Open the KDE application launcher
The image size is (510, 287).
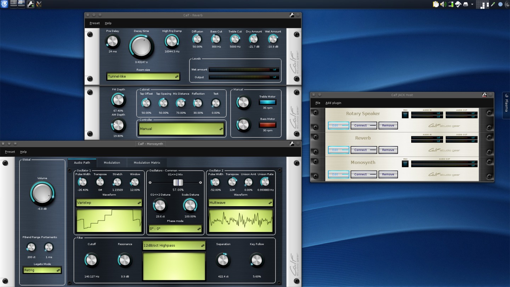pos(4,4)
